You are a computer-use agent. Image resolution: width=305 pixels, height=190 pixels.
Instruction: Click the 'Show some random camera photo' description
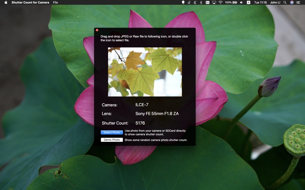coord(156,140)
